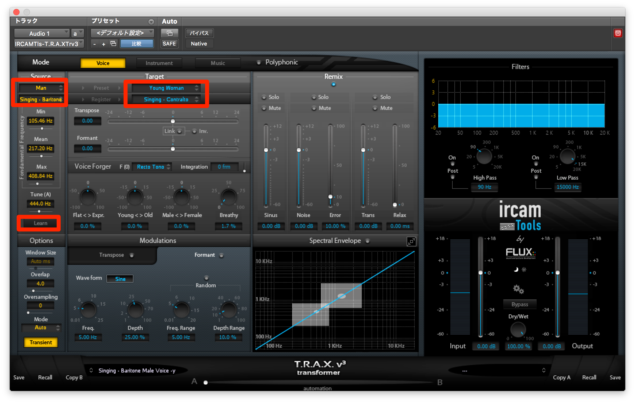Click the 比較 compare button
Screen dimensions: 635x403
pyautogui.click(x=137, y=44)
